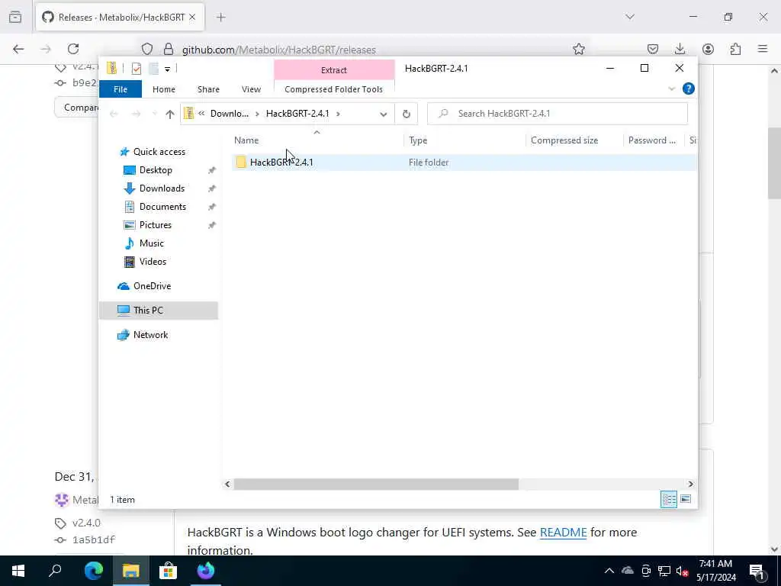Open the Windows Start menu
Viewport: 781px width, 586px height.
click(x=18, y=571)
